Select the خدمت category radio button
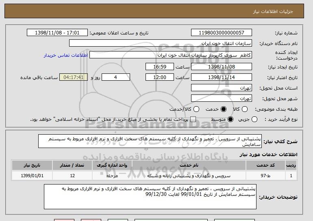This screenshot has height=221, width=313. [224, 109]
